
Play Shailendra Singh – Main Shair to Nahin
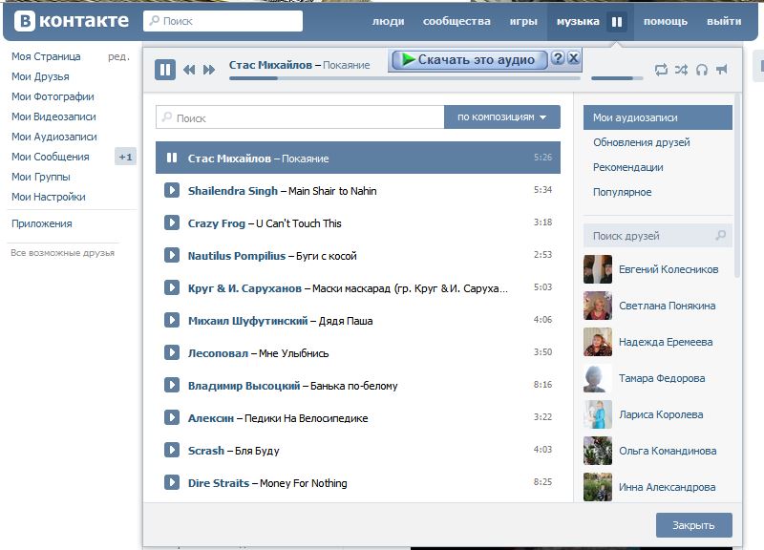(x=172, y=190)
